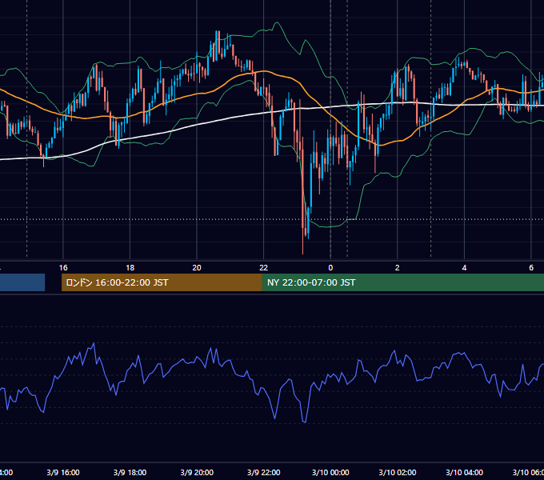Click the ロンドン 16:00-22:00 JST session bar
Image resolution: width=544 pixels, height=480 pixels.
pos(162,282)
